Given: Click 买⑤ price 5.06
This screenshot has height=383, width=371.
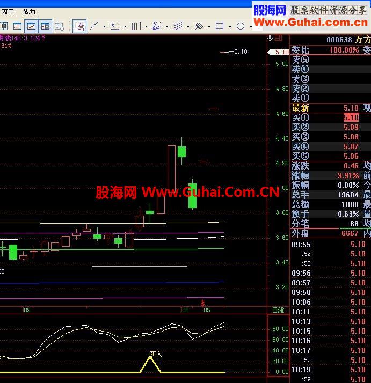Looking at the screenshot, I should click(351, 156).
